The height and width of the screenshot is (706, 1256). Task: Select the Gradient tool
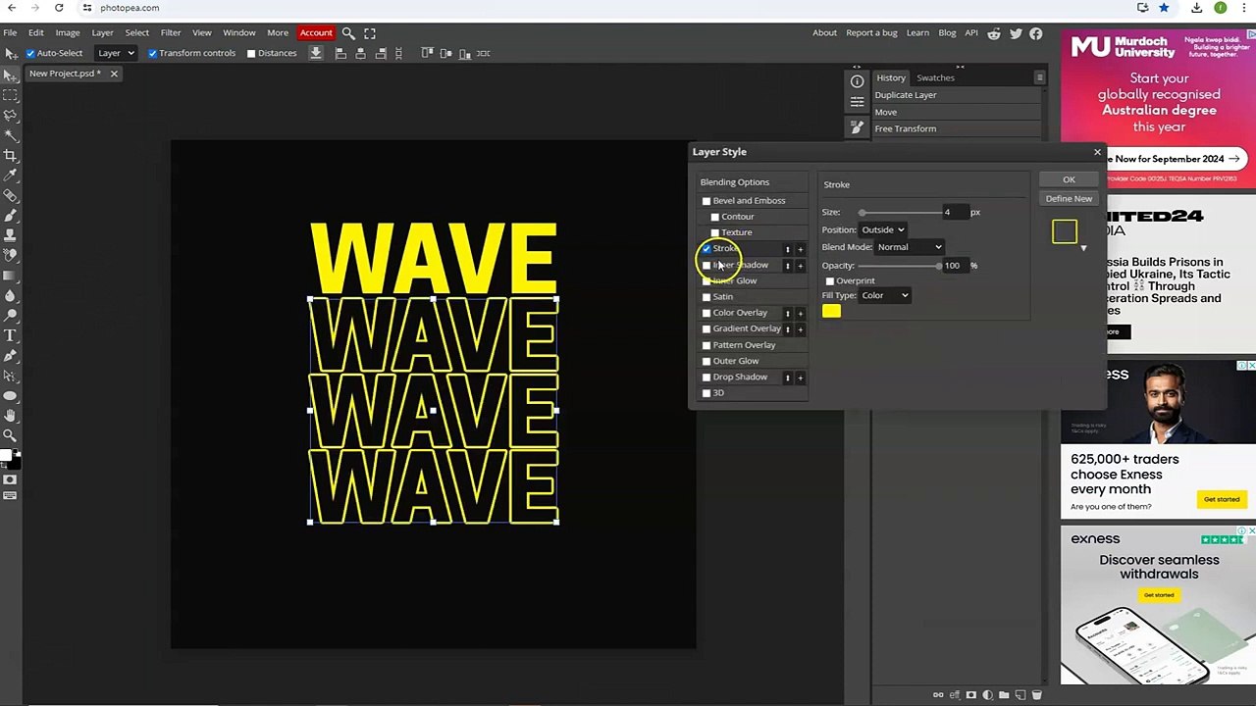pos(10,276)
